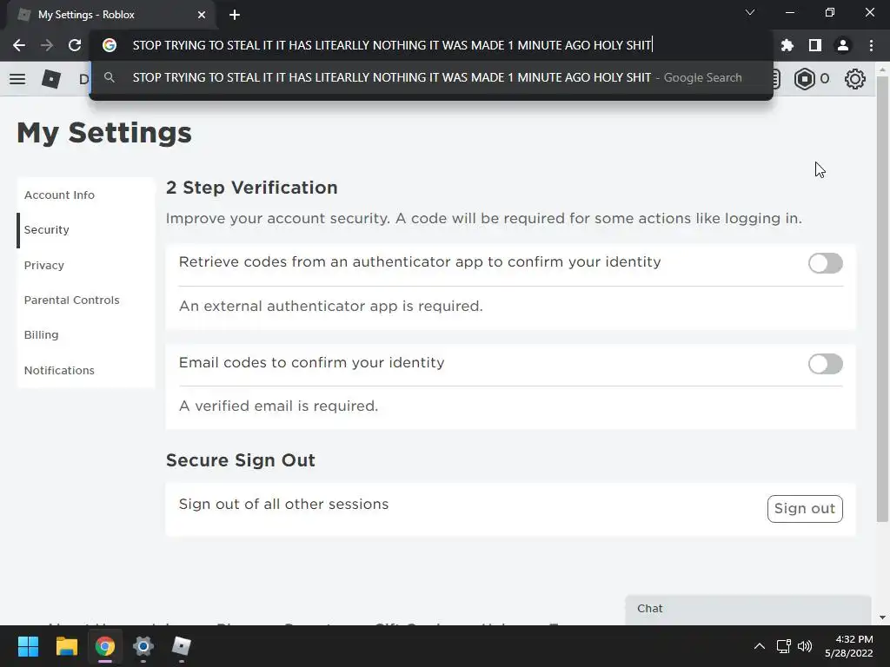
Task: Show hidden system tray icons
Action: coord(759,646)
